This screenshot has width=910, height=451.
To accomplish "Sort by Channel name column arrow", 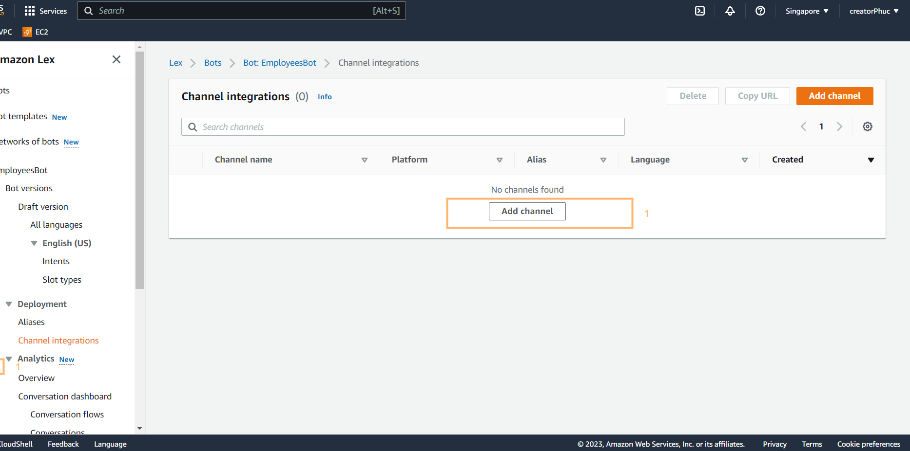I will (364, 160).
